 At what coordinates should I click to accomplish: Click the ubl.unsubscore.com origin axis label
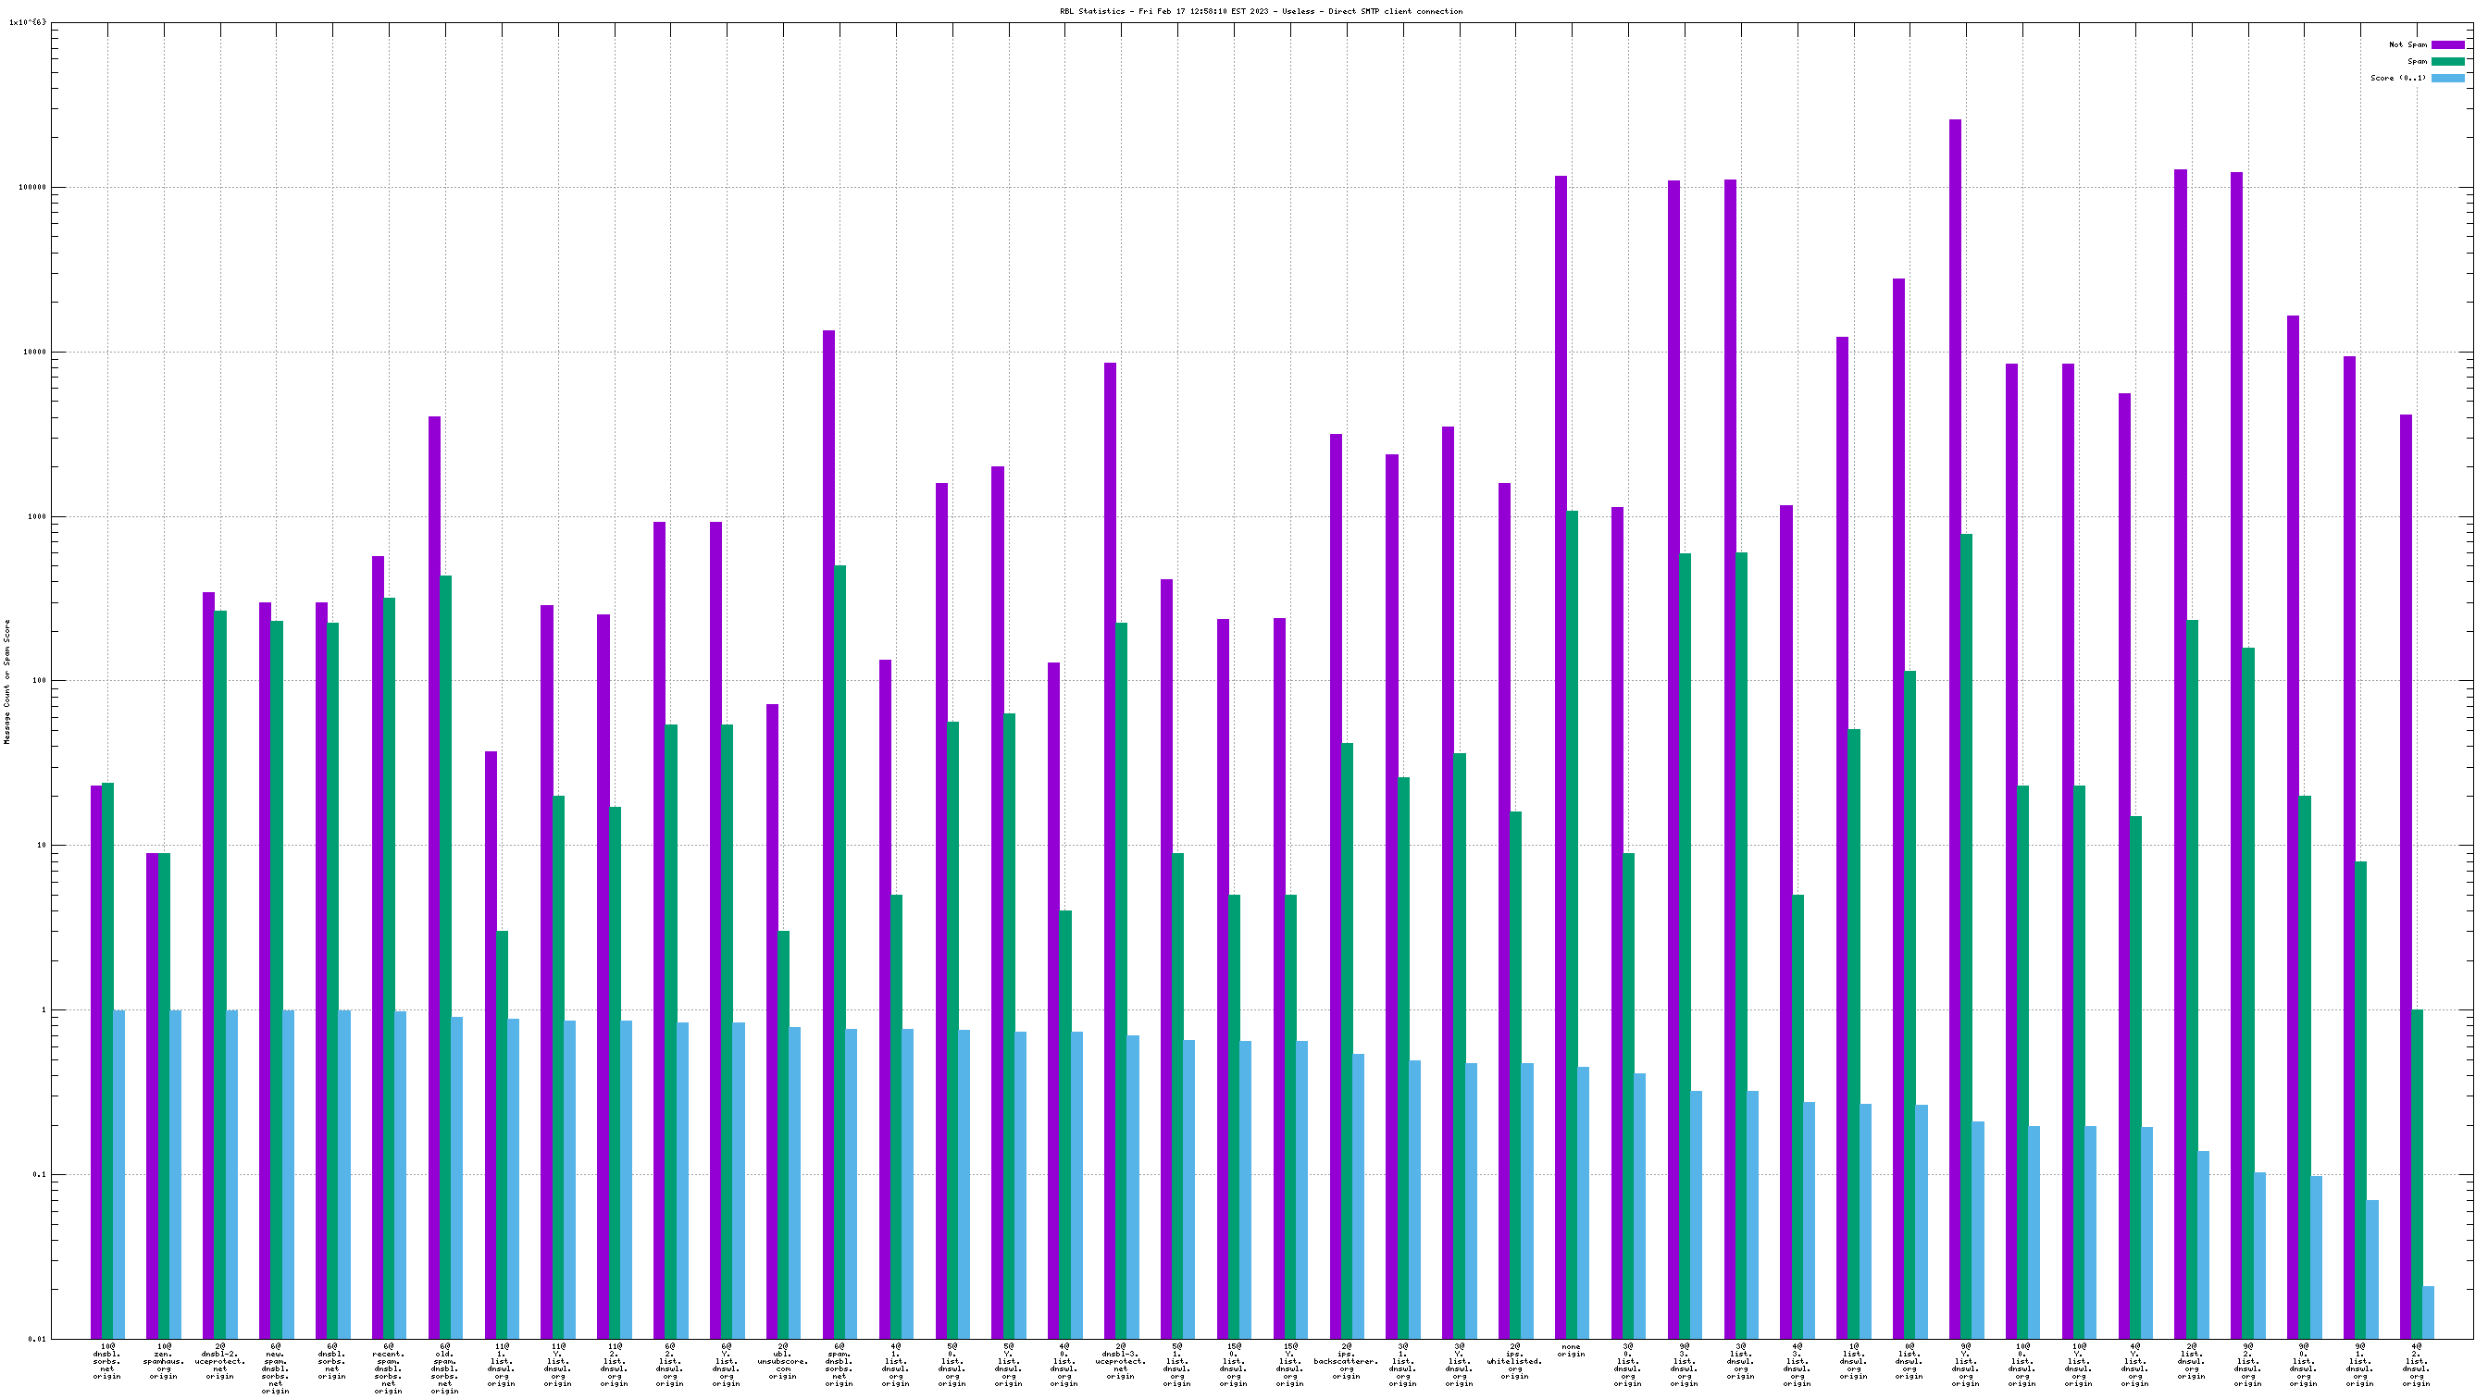pyautogui.click(x=782, y=1360)
